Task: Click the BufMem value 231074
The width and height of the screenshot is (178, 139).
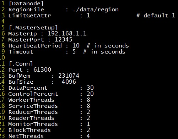Action: tap(69, 76)
